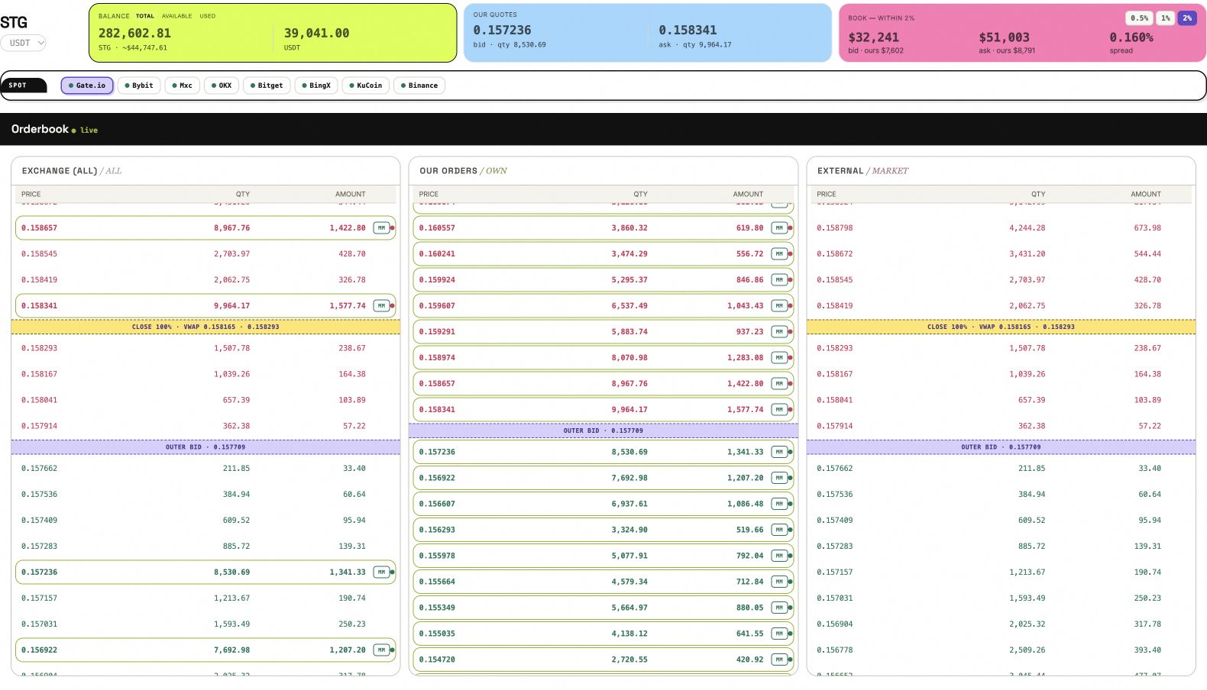Click MM badge on 0.154720 order in Our Orders
The image size is (1207, 690).
pyautogui.click(x=779, y=659)
